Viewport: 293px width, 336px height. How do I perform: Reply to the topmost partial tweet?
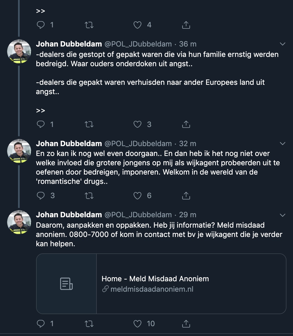coord(41,25)
